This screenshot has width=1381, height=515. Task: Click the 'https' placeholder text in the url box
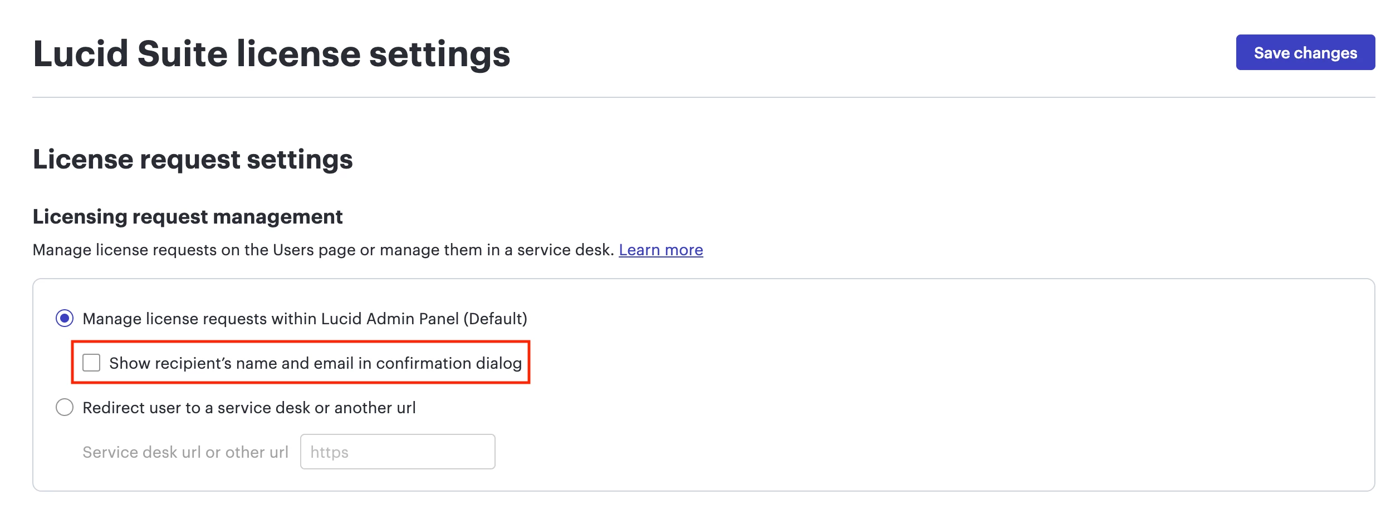click(x=329, y=452)
